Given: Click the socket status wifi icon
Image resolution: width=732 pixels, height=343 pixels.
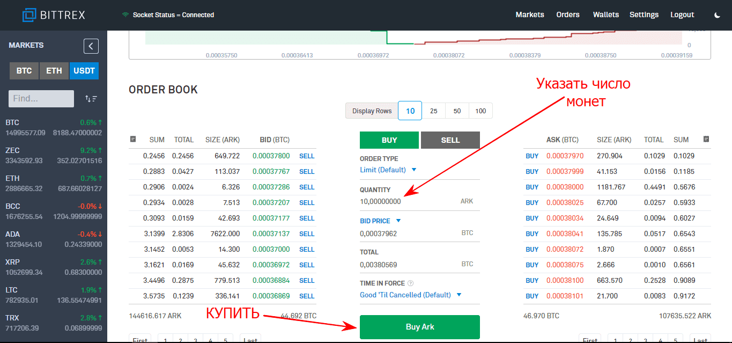Looking at the screenshot, I should click(125, 15).
